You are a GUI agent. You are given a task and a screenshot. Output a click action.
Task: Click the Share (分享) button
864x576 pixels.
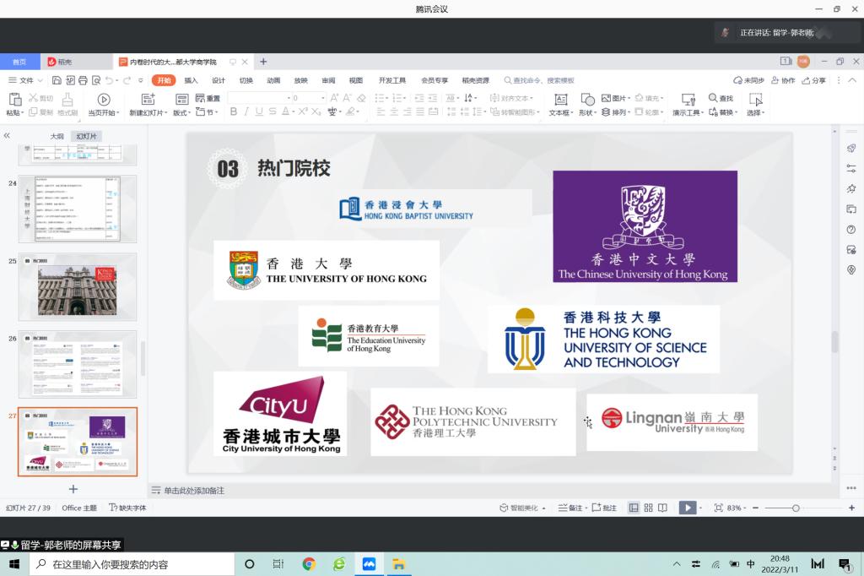tap(814, 80)
